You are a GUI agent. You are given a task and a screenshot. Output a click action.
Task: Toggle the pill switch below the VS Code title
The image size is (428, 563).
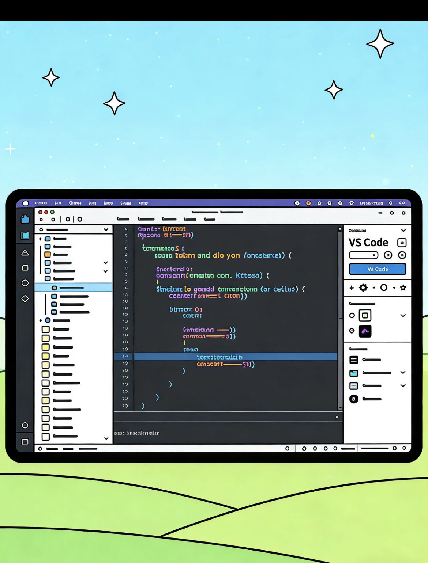click(364, 255)
